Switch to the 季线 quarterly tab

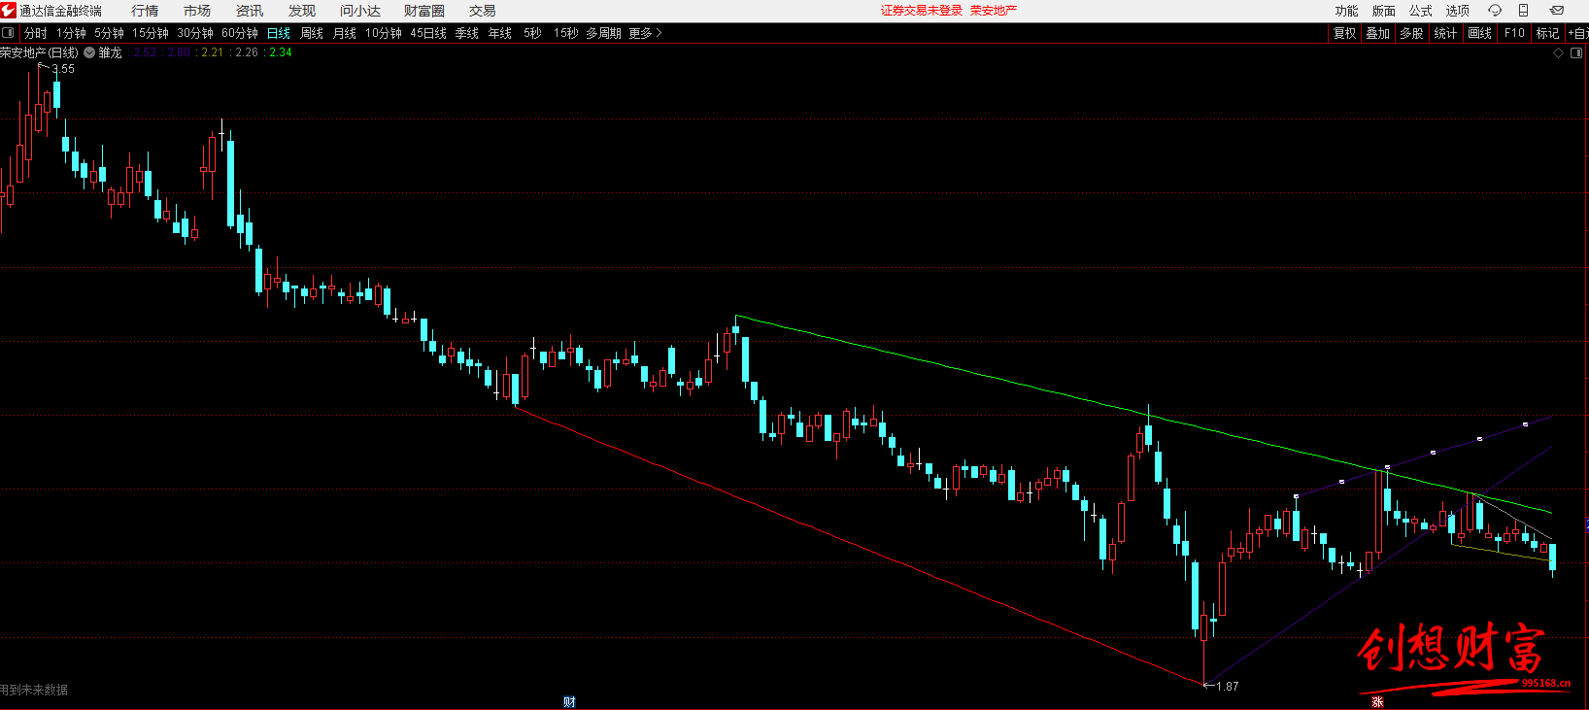(x=467, y=33)
